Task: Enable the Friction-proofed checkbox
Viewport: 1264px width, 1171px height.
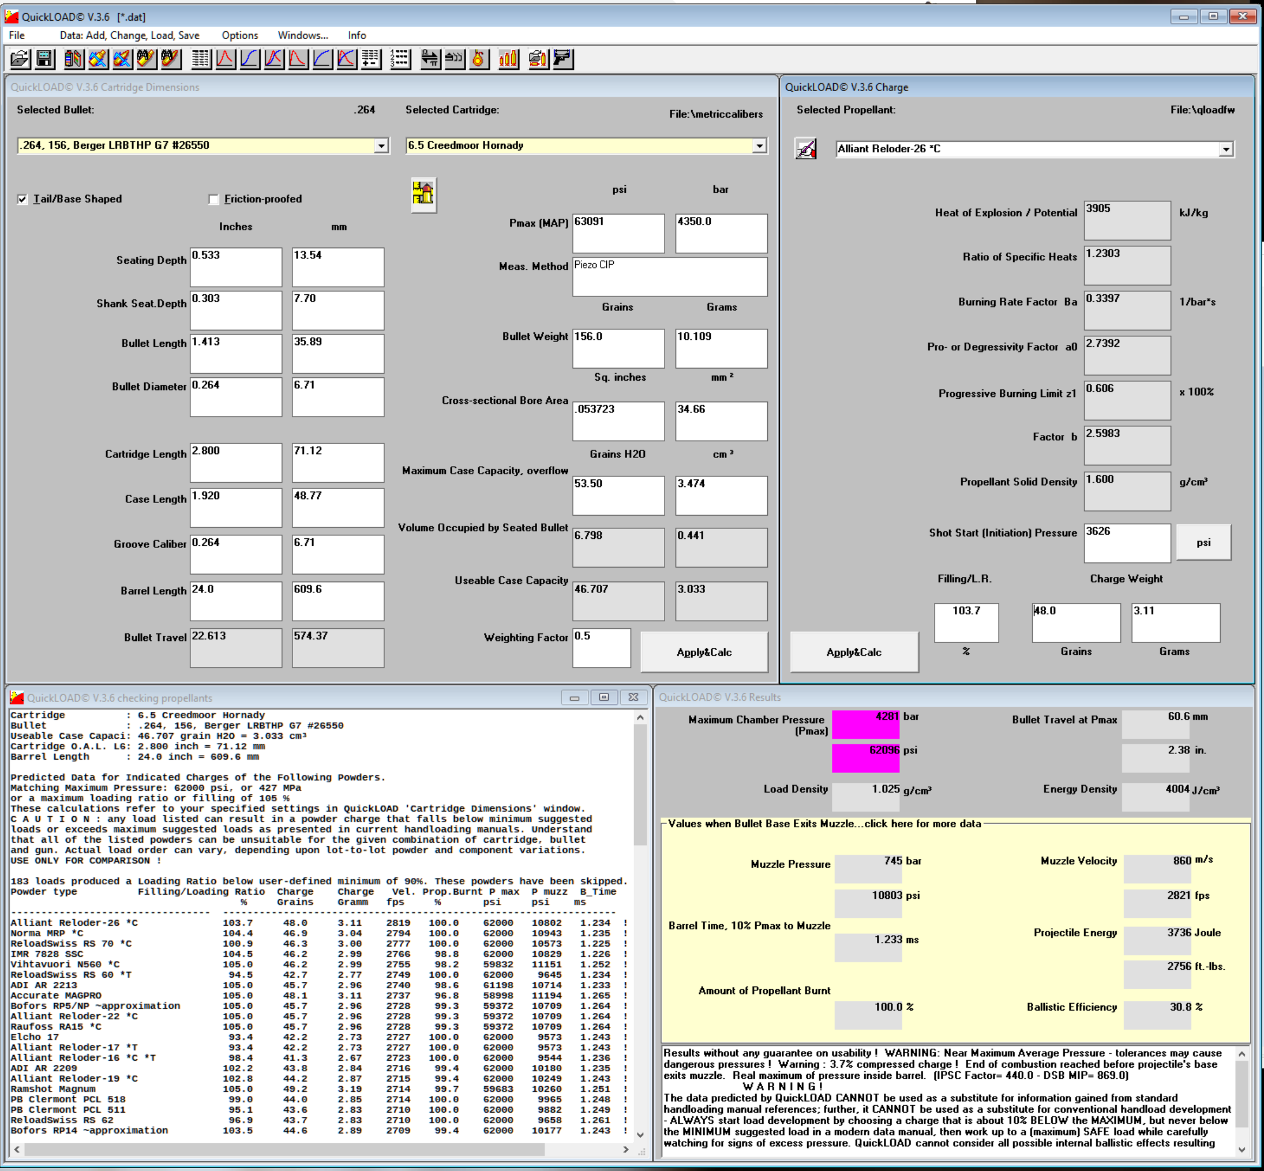Action: point(213,199)
